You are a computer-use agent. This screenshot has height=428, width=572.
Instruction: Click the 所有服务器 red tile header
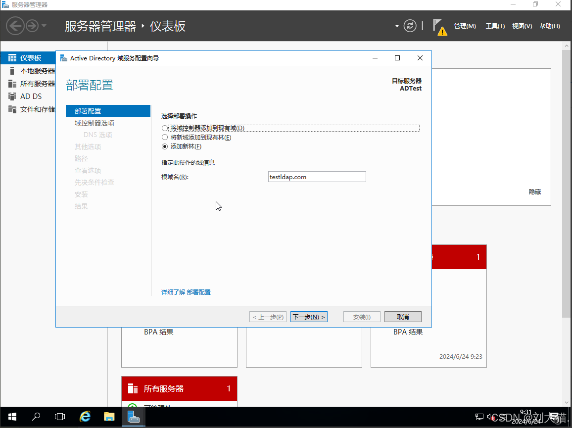(x=179, y=388)
